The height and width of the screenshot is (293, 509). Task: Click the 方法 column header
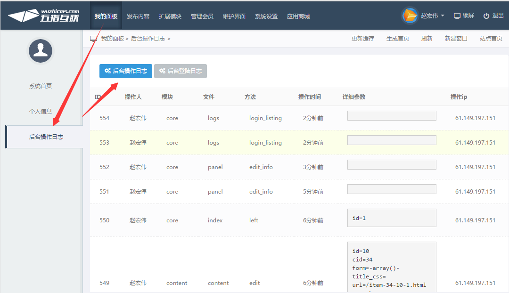(250, 97)
